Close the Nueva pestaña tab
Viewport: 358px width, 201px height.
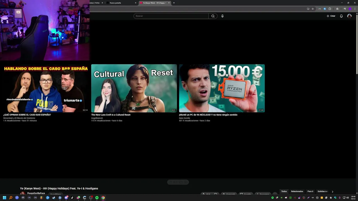click(x=136, y=3)
